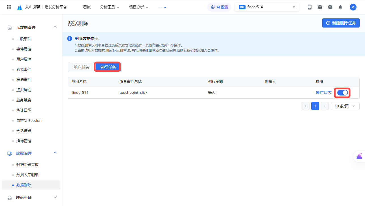The height and width of the screenshot is (206, 365).
Task: Click page number 1 in pagination
Action: [315, 106]
